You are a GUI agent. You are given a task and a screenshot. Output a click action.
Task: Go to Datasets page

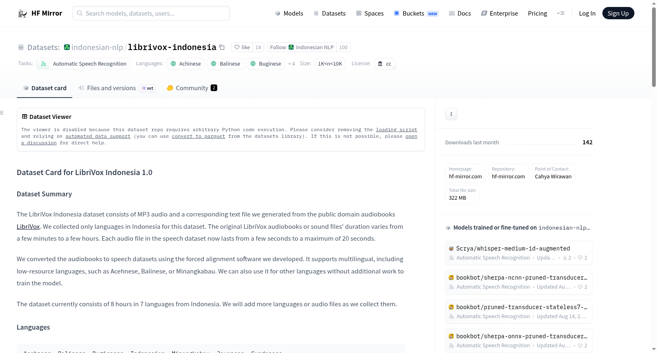pos(330,13)
